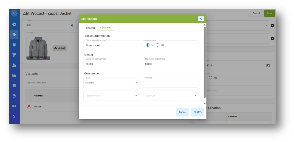Image resolution: width=294 pixels, height=142 pixels.
Task: Click the dialog vertical scrollbar thumb
Action: 205,62
